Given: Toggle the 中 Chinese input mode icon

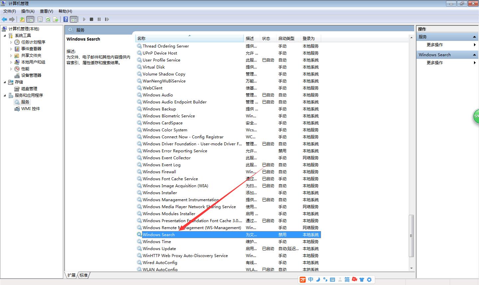Looking at the screenshot, I should pyautogui.click(x=311, y=280).
